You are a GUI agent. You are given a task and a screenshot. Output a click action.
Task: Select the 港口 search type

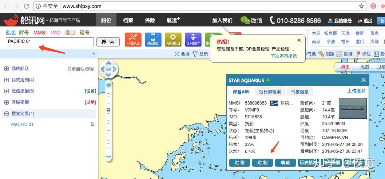pos(70,33)
